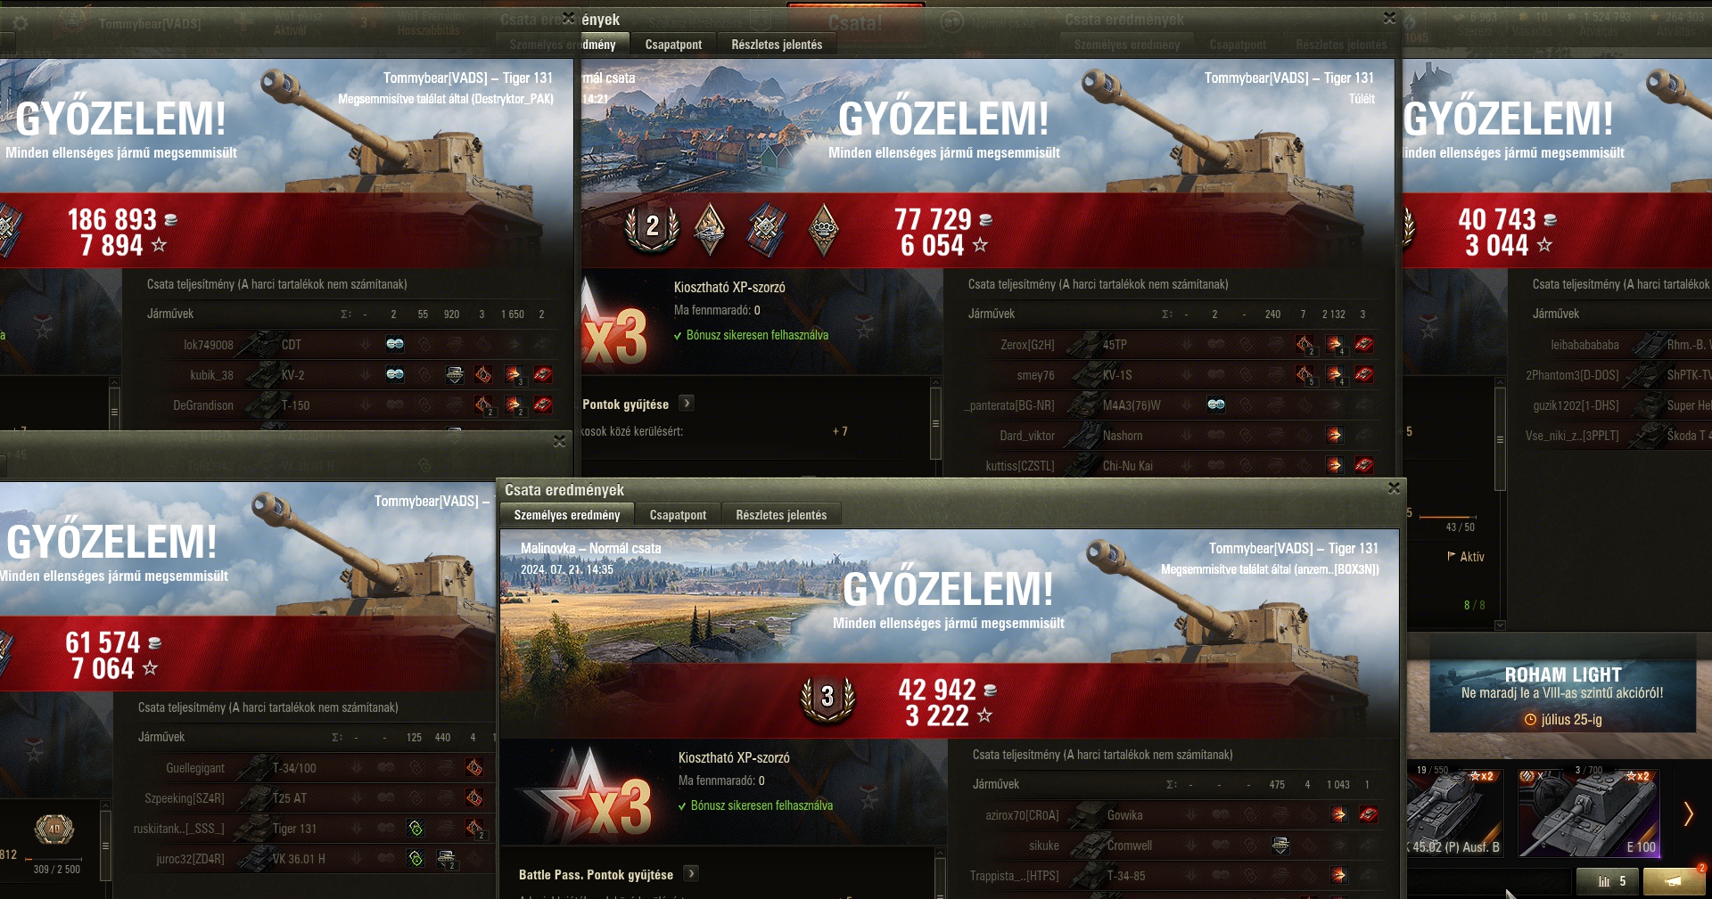Click the medal badge numbered 3
Image resolution: width=1712 pixels, height=899 pixels.
click(827, 698)
